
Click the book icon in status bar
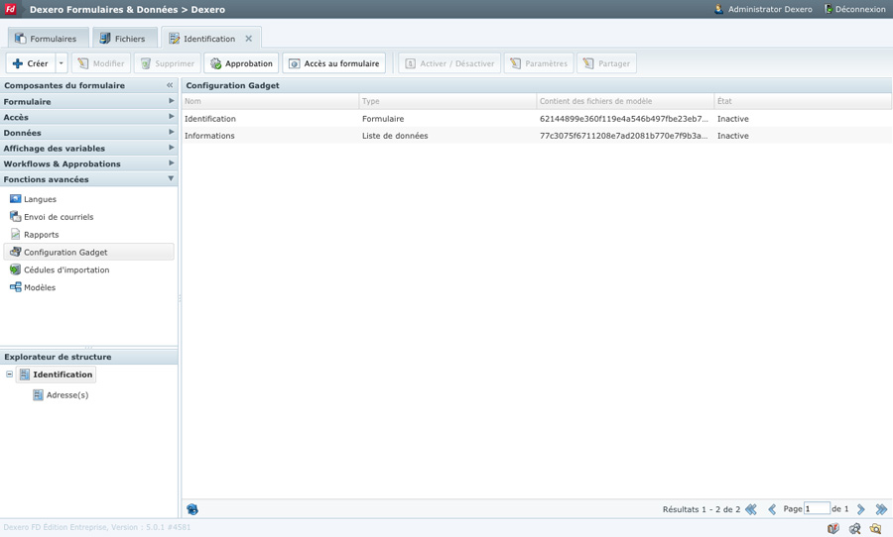[x=833, y=528]
